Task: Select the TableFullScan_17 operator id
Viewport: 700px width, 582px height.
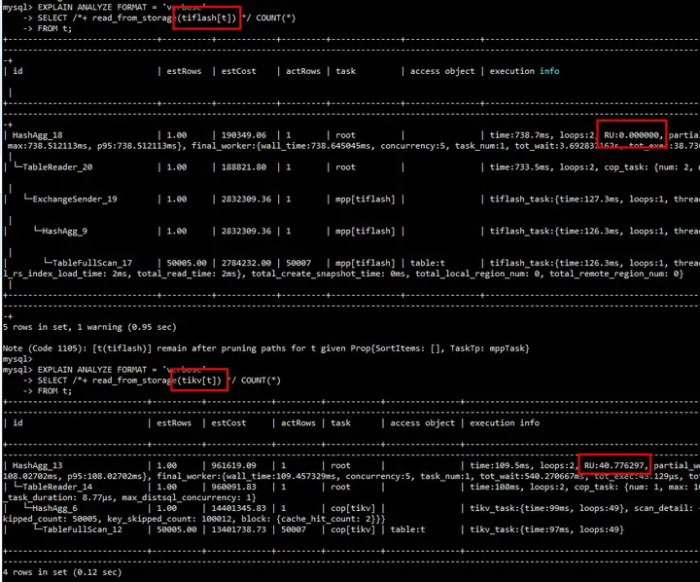Action: (x=92, y=263)
